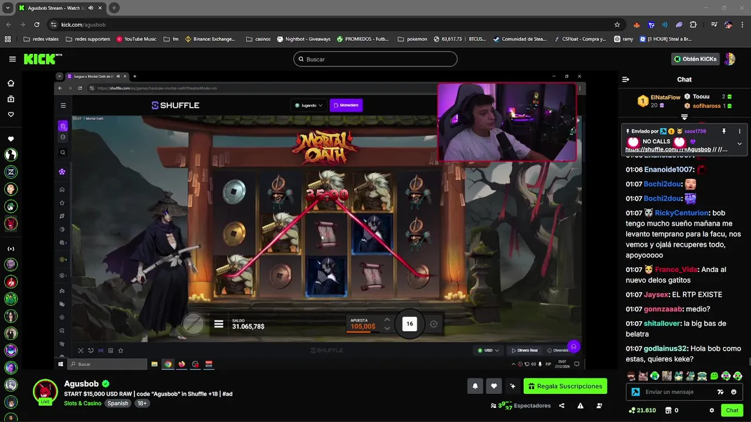751x422 pixels.
Task: Click the sparkle icon beside heart
Action: pos(513,386)
